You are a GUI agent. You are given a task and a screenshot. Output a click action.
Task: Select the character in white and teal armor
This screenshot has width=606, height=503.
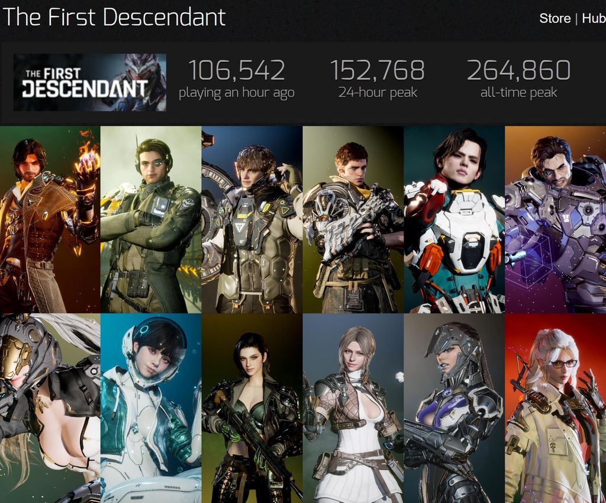click(454, 219)
